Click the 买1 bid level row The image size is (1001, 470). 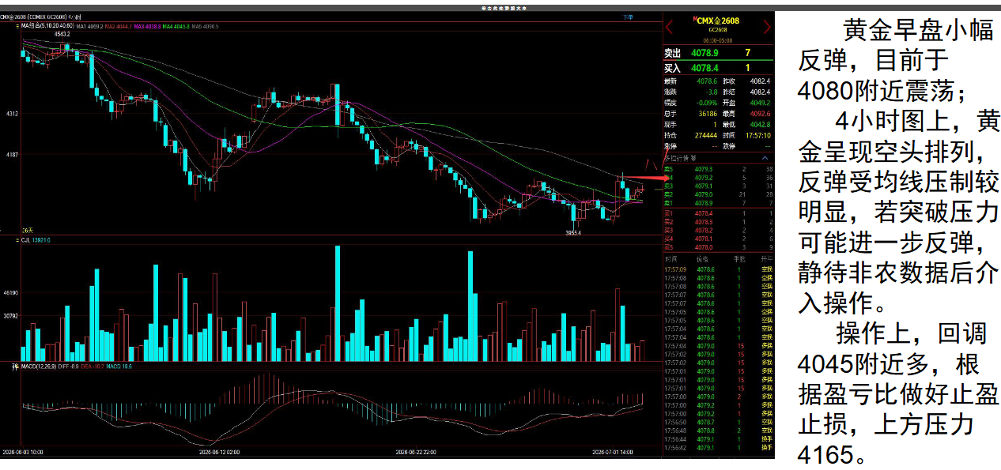tap(718, 213)
